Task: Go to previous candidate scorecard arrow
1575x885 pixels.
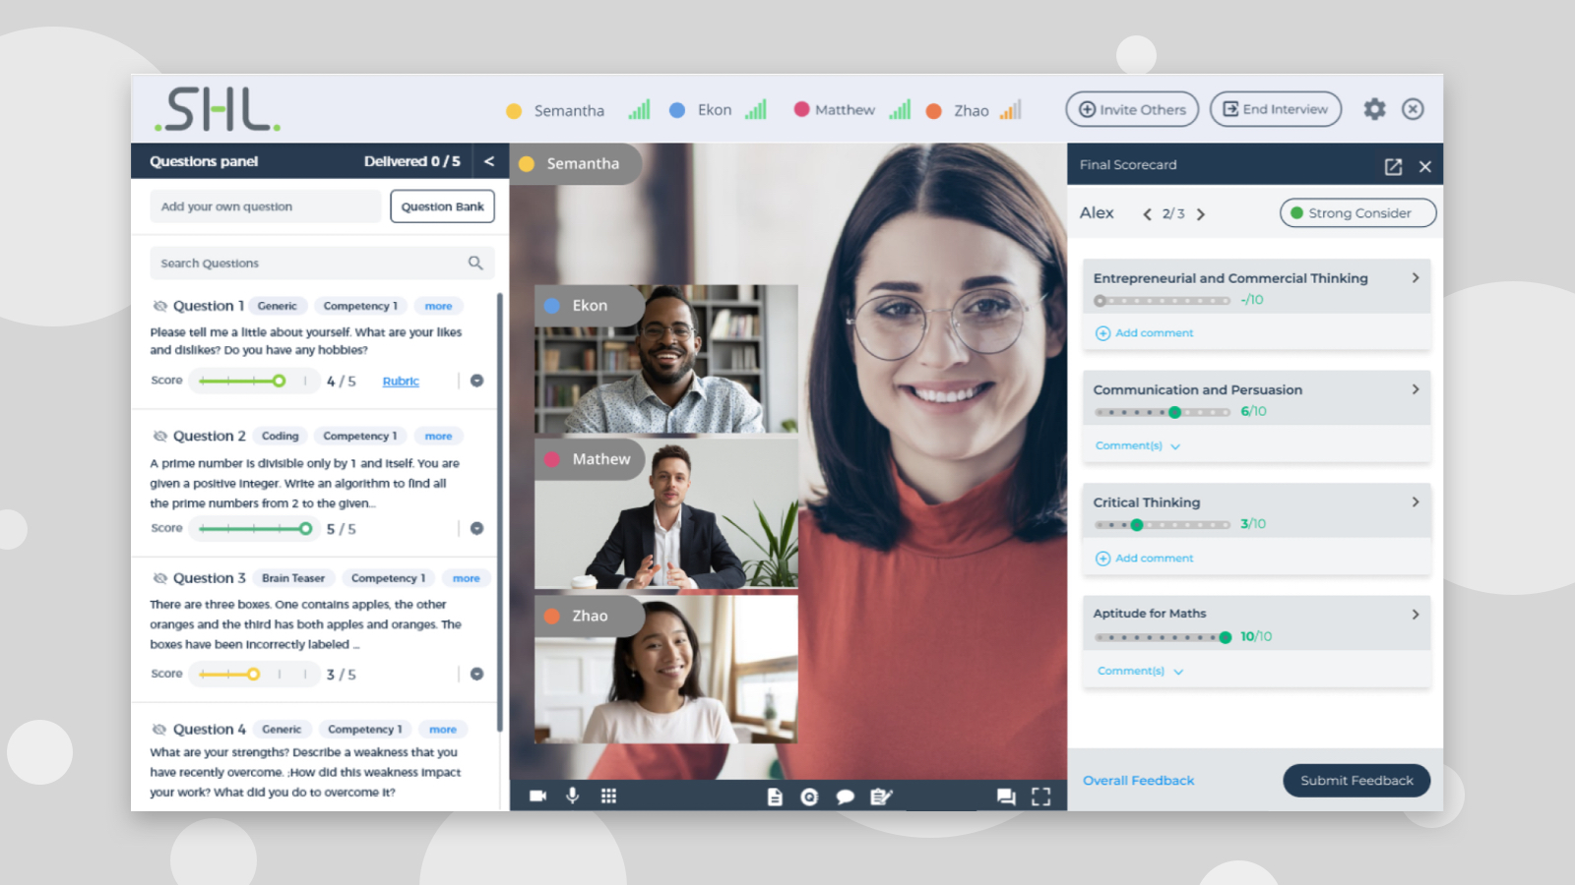Action: click(x=1147, y=214)
